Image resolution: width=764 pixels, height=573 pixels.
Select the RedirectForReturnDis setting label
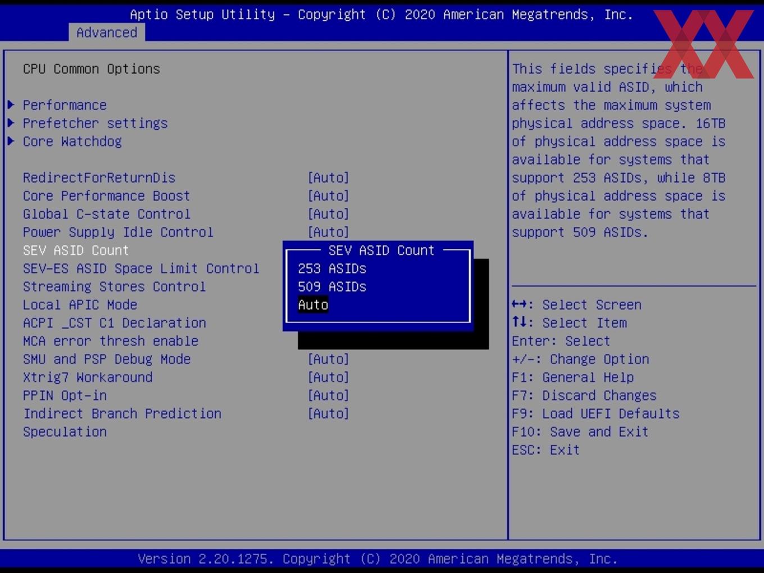(x=99, y=178)
